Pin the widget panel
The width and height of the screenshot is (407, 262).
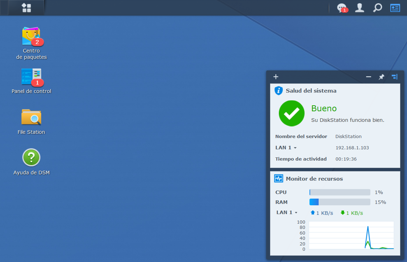click(381, 77)
